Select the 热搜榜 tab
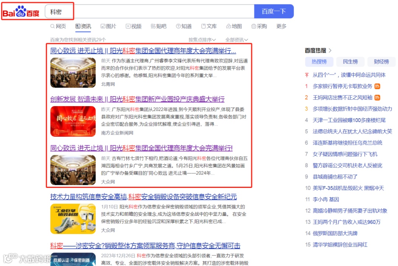 click(319, 62)
